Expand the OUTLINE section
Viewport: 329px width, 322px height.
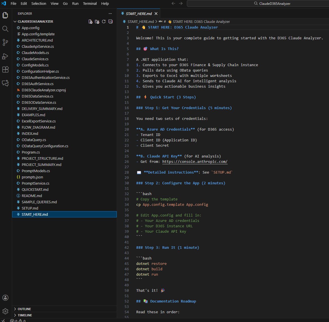[x=64, y=309]
